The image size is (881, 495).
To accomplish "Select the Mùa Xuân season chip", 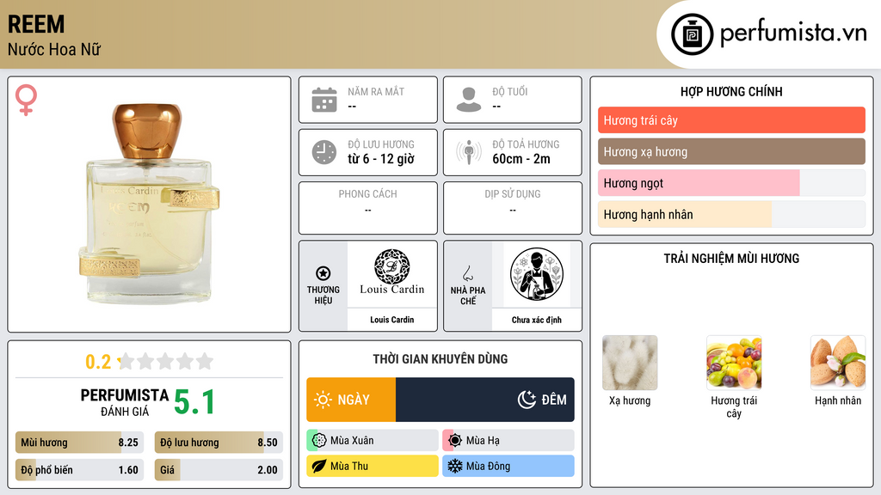I will 372,440.
